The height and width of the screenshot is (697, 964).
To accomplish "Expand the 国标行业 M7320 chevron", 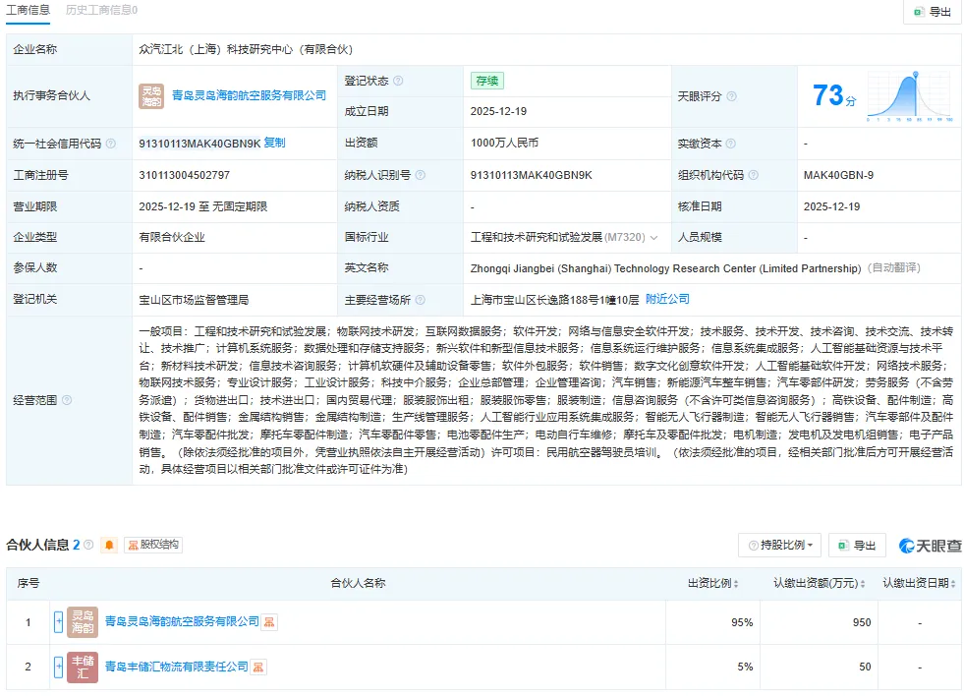I will pyautogui.click(x=653, y=238).
